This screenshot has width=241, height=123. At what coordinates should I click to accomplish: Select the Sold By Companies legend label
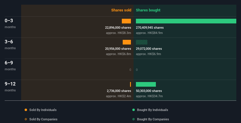(x=43, y=119)
